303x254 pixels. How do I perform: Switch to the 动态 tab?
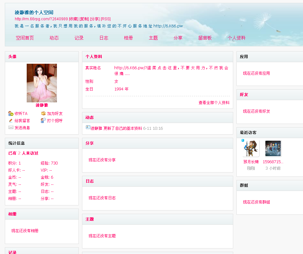(x=54, y=38)
